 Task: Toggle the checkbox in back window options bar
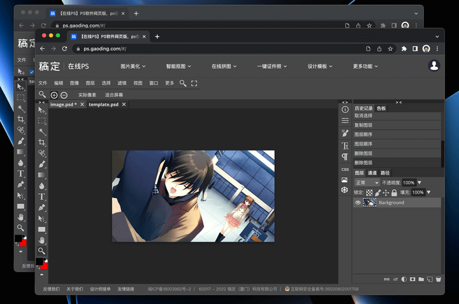(32, 72)
